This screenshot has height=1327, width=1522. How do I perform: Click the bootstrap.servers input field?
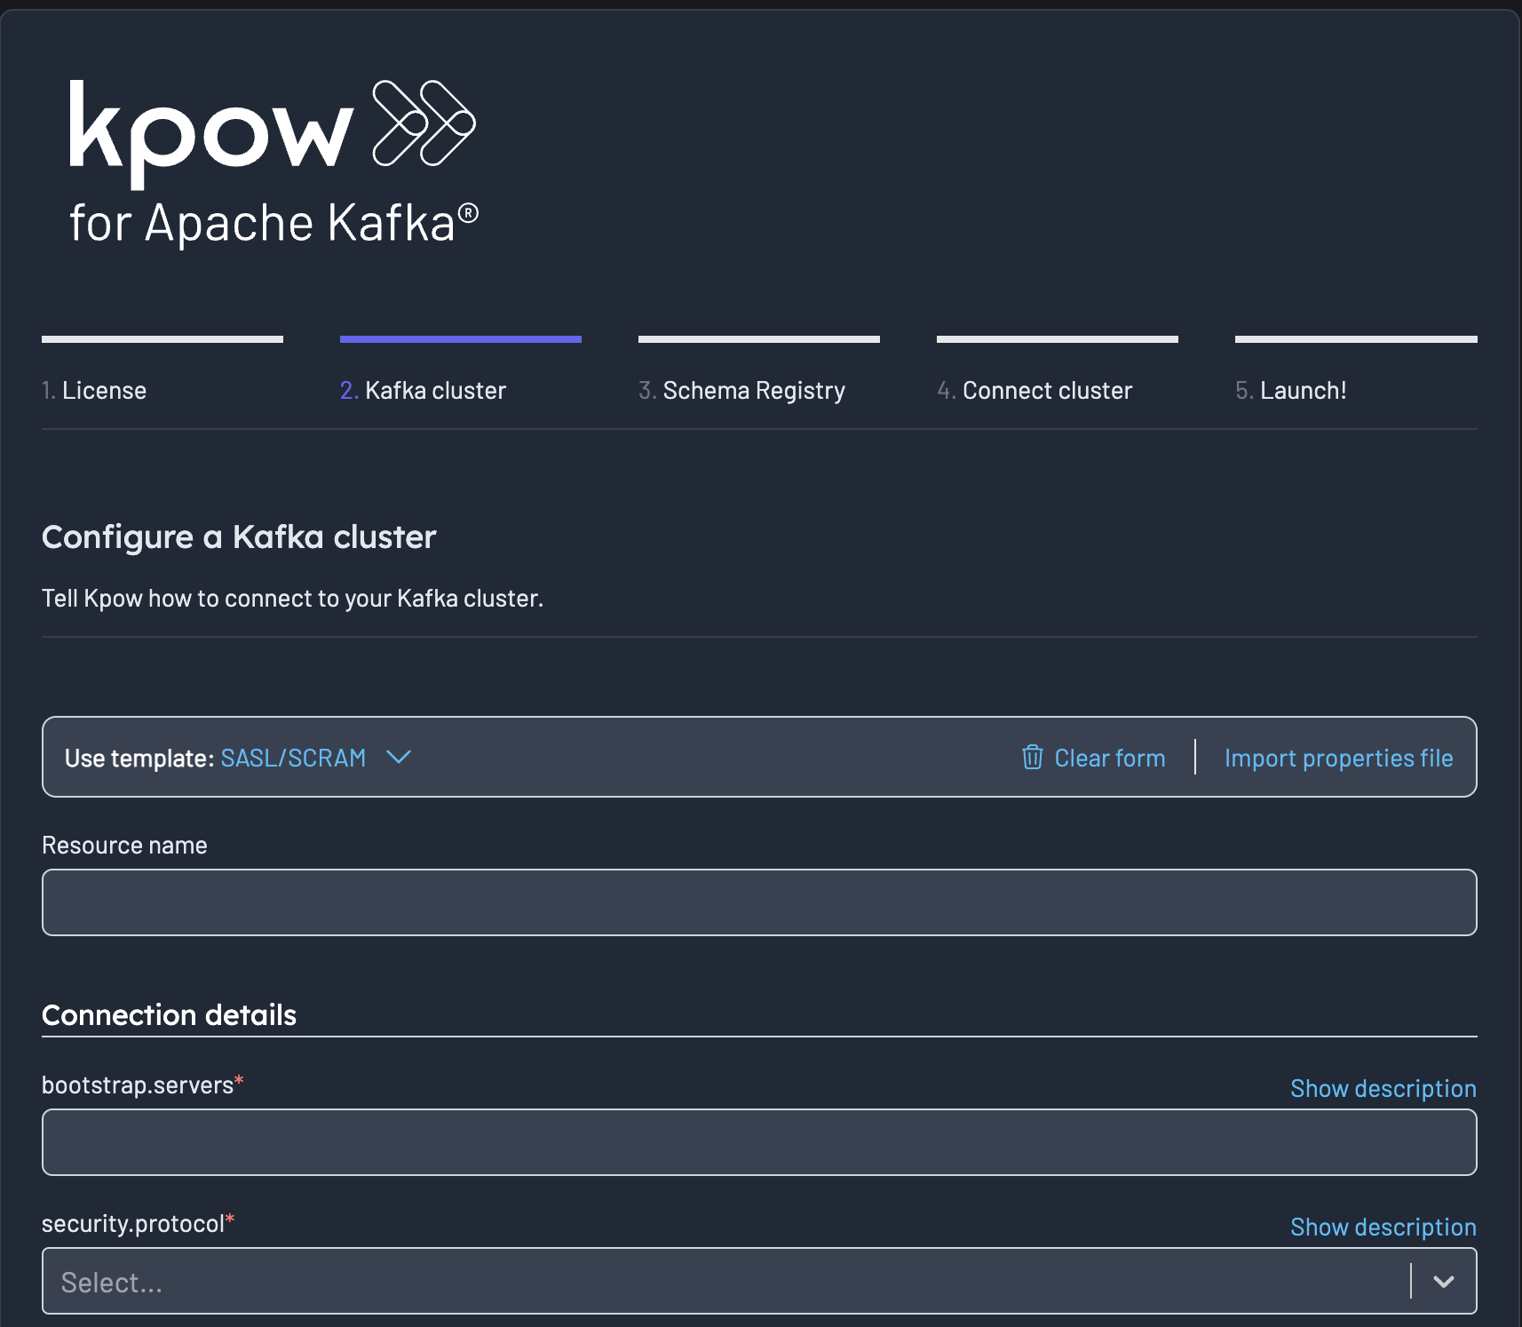click(759, 1142)
